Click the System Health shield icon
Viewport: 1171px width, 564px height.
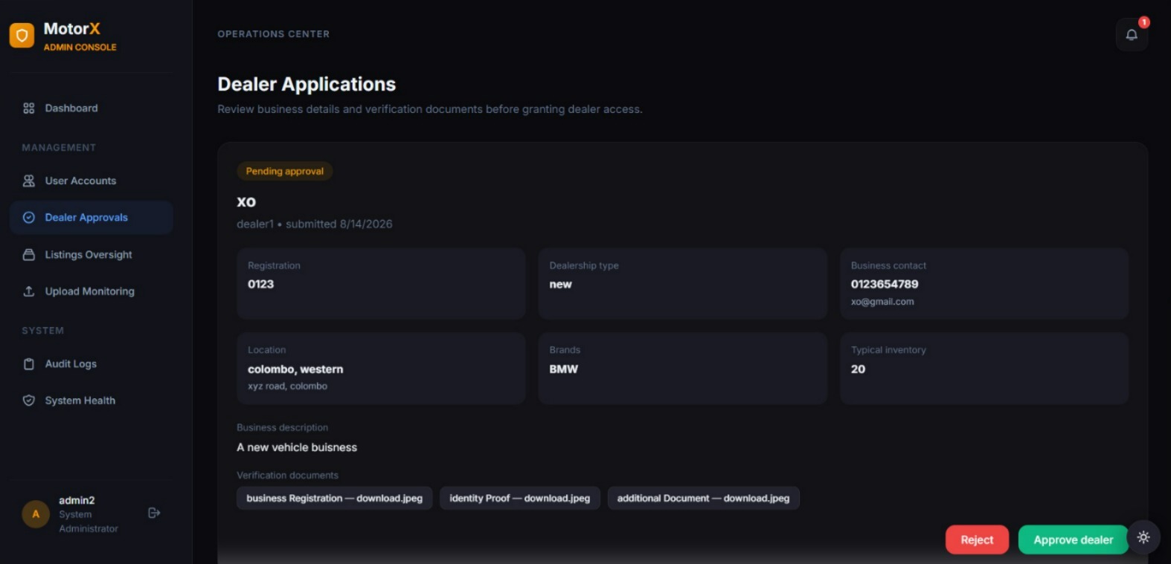[x=29, y=401]
